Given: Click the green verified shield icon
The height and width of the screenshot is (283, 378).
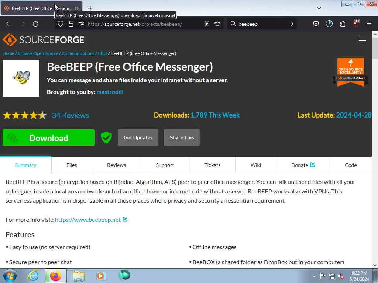Looking at the screenshot, I should pyautogui.click(x=106, y=137).
